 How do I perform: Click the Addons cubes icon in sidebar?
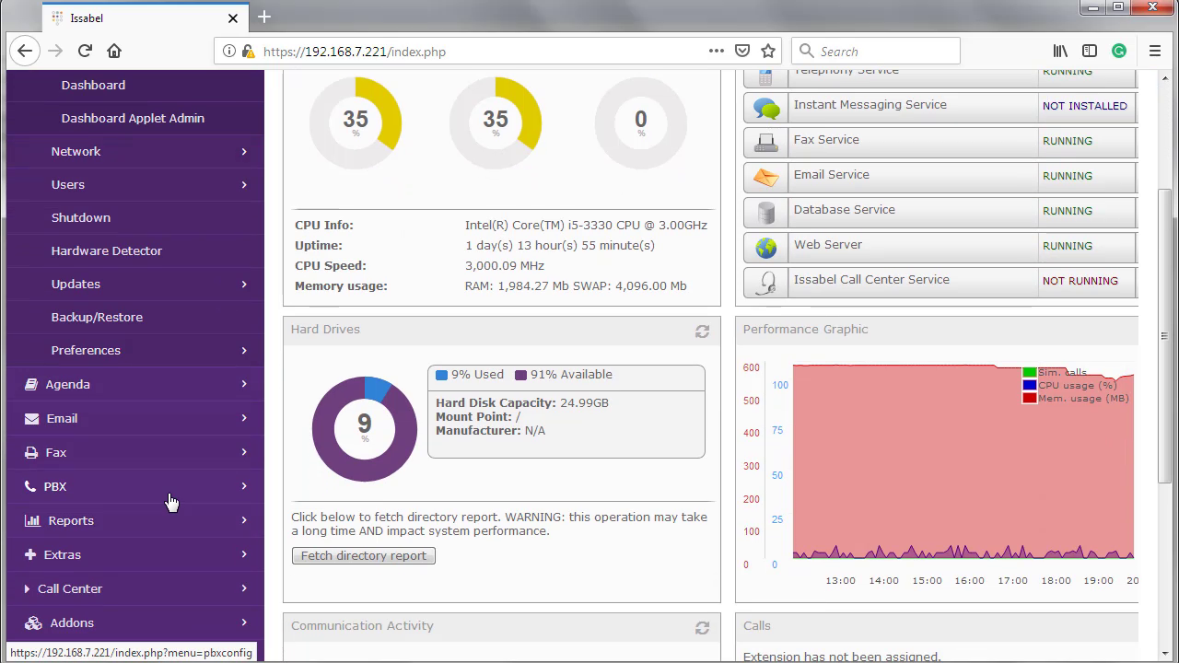[x=33, y=622]
